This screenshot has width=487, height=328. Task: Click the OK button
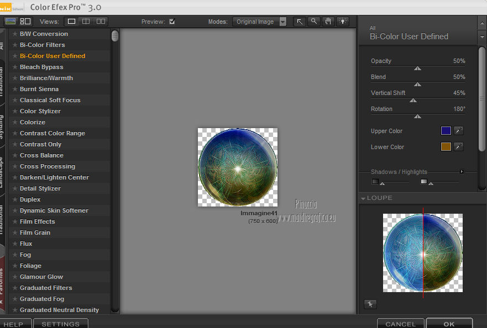[449, 323]
